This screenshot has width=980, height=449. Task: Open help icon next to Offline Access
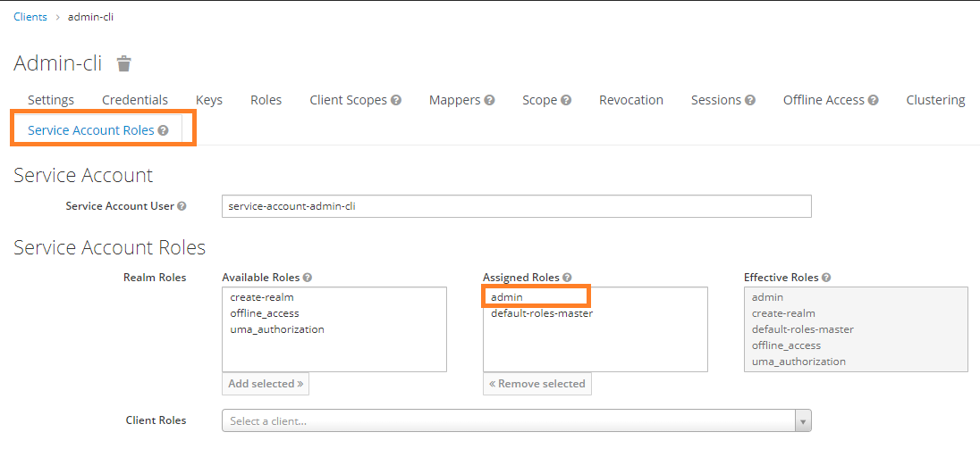click(873, 100)
